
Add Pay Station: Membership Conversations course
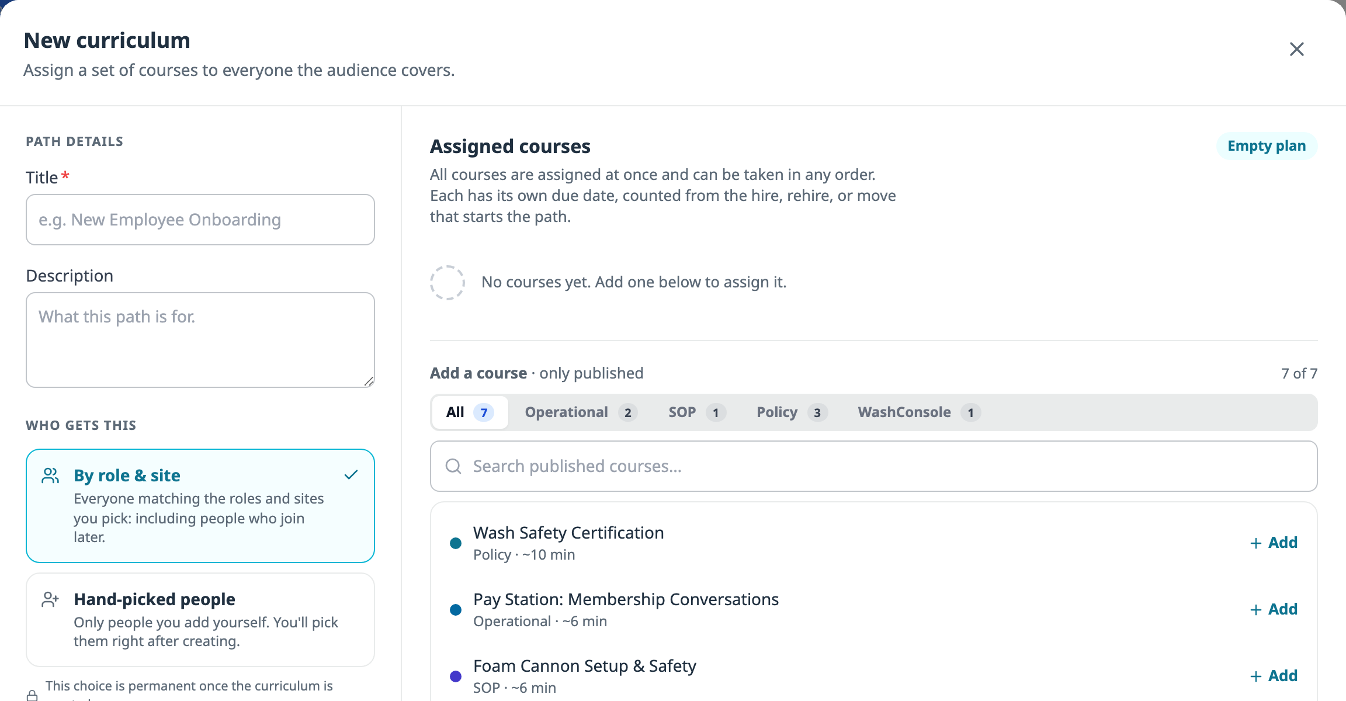point(1274,609)
